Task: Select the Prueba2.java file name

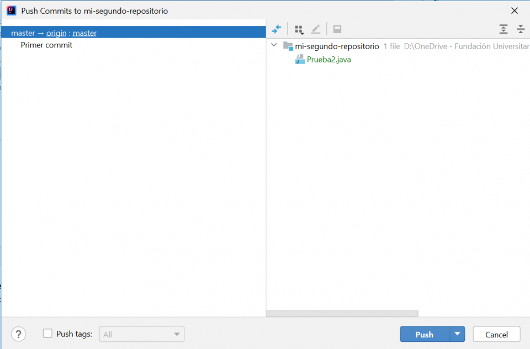Action: click(328, 60)
